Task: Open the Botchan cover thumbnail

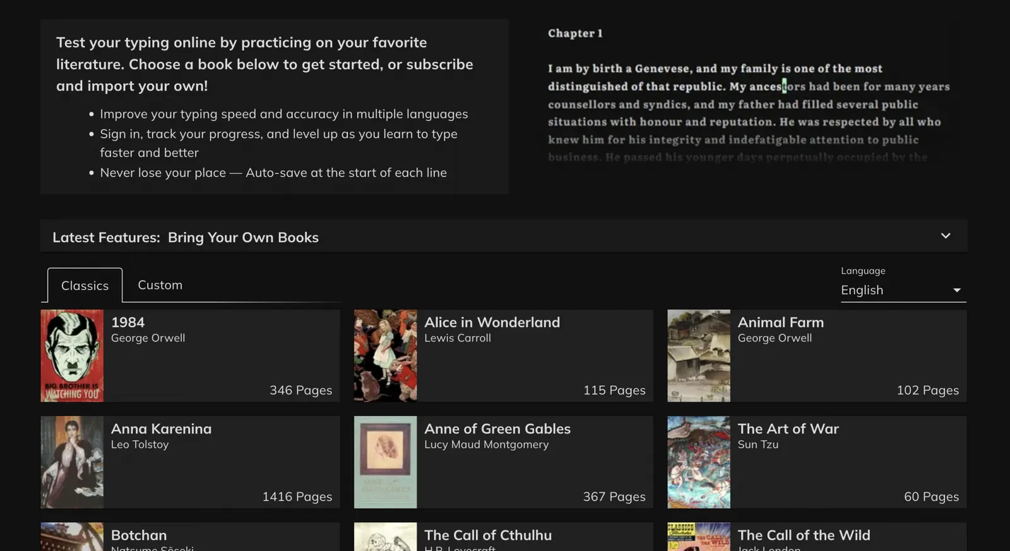Action: 72,536
